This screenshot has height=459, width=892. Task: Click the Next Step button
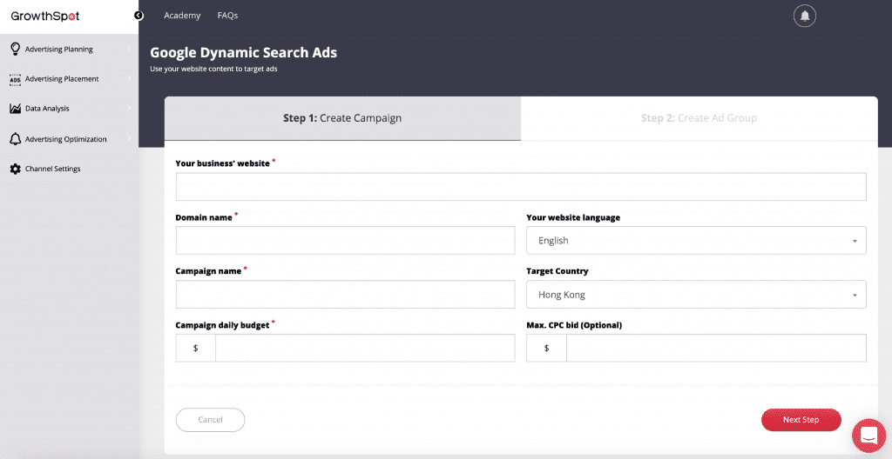801,420
